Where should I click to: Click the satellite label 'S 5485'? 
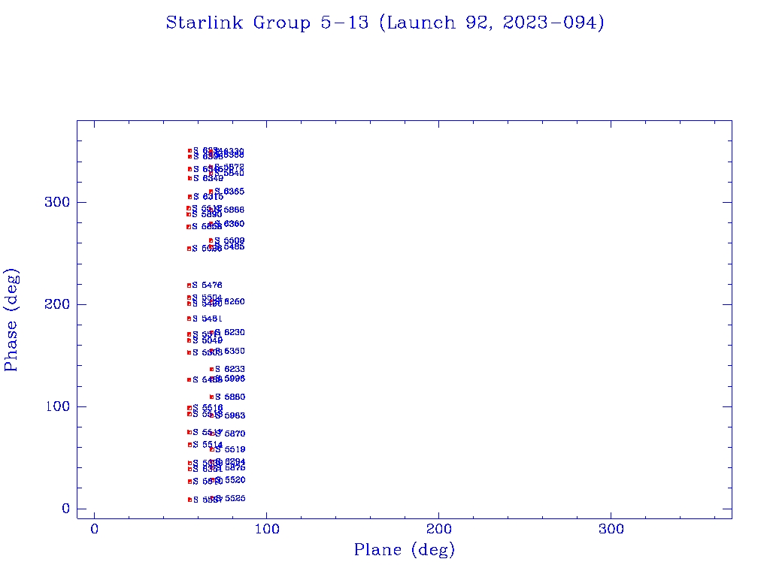click(229, 246)
